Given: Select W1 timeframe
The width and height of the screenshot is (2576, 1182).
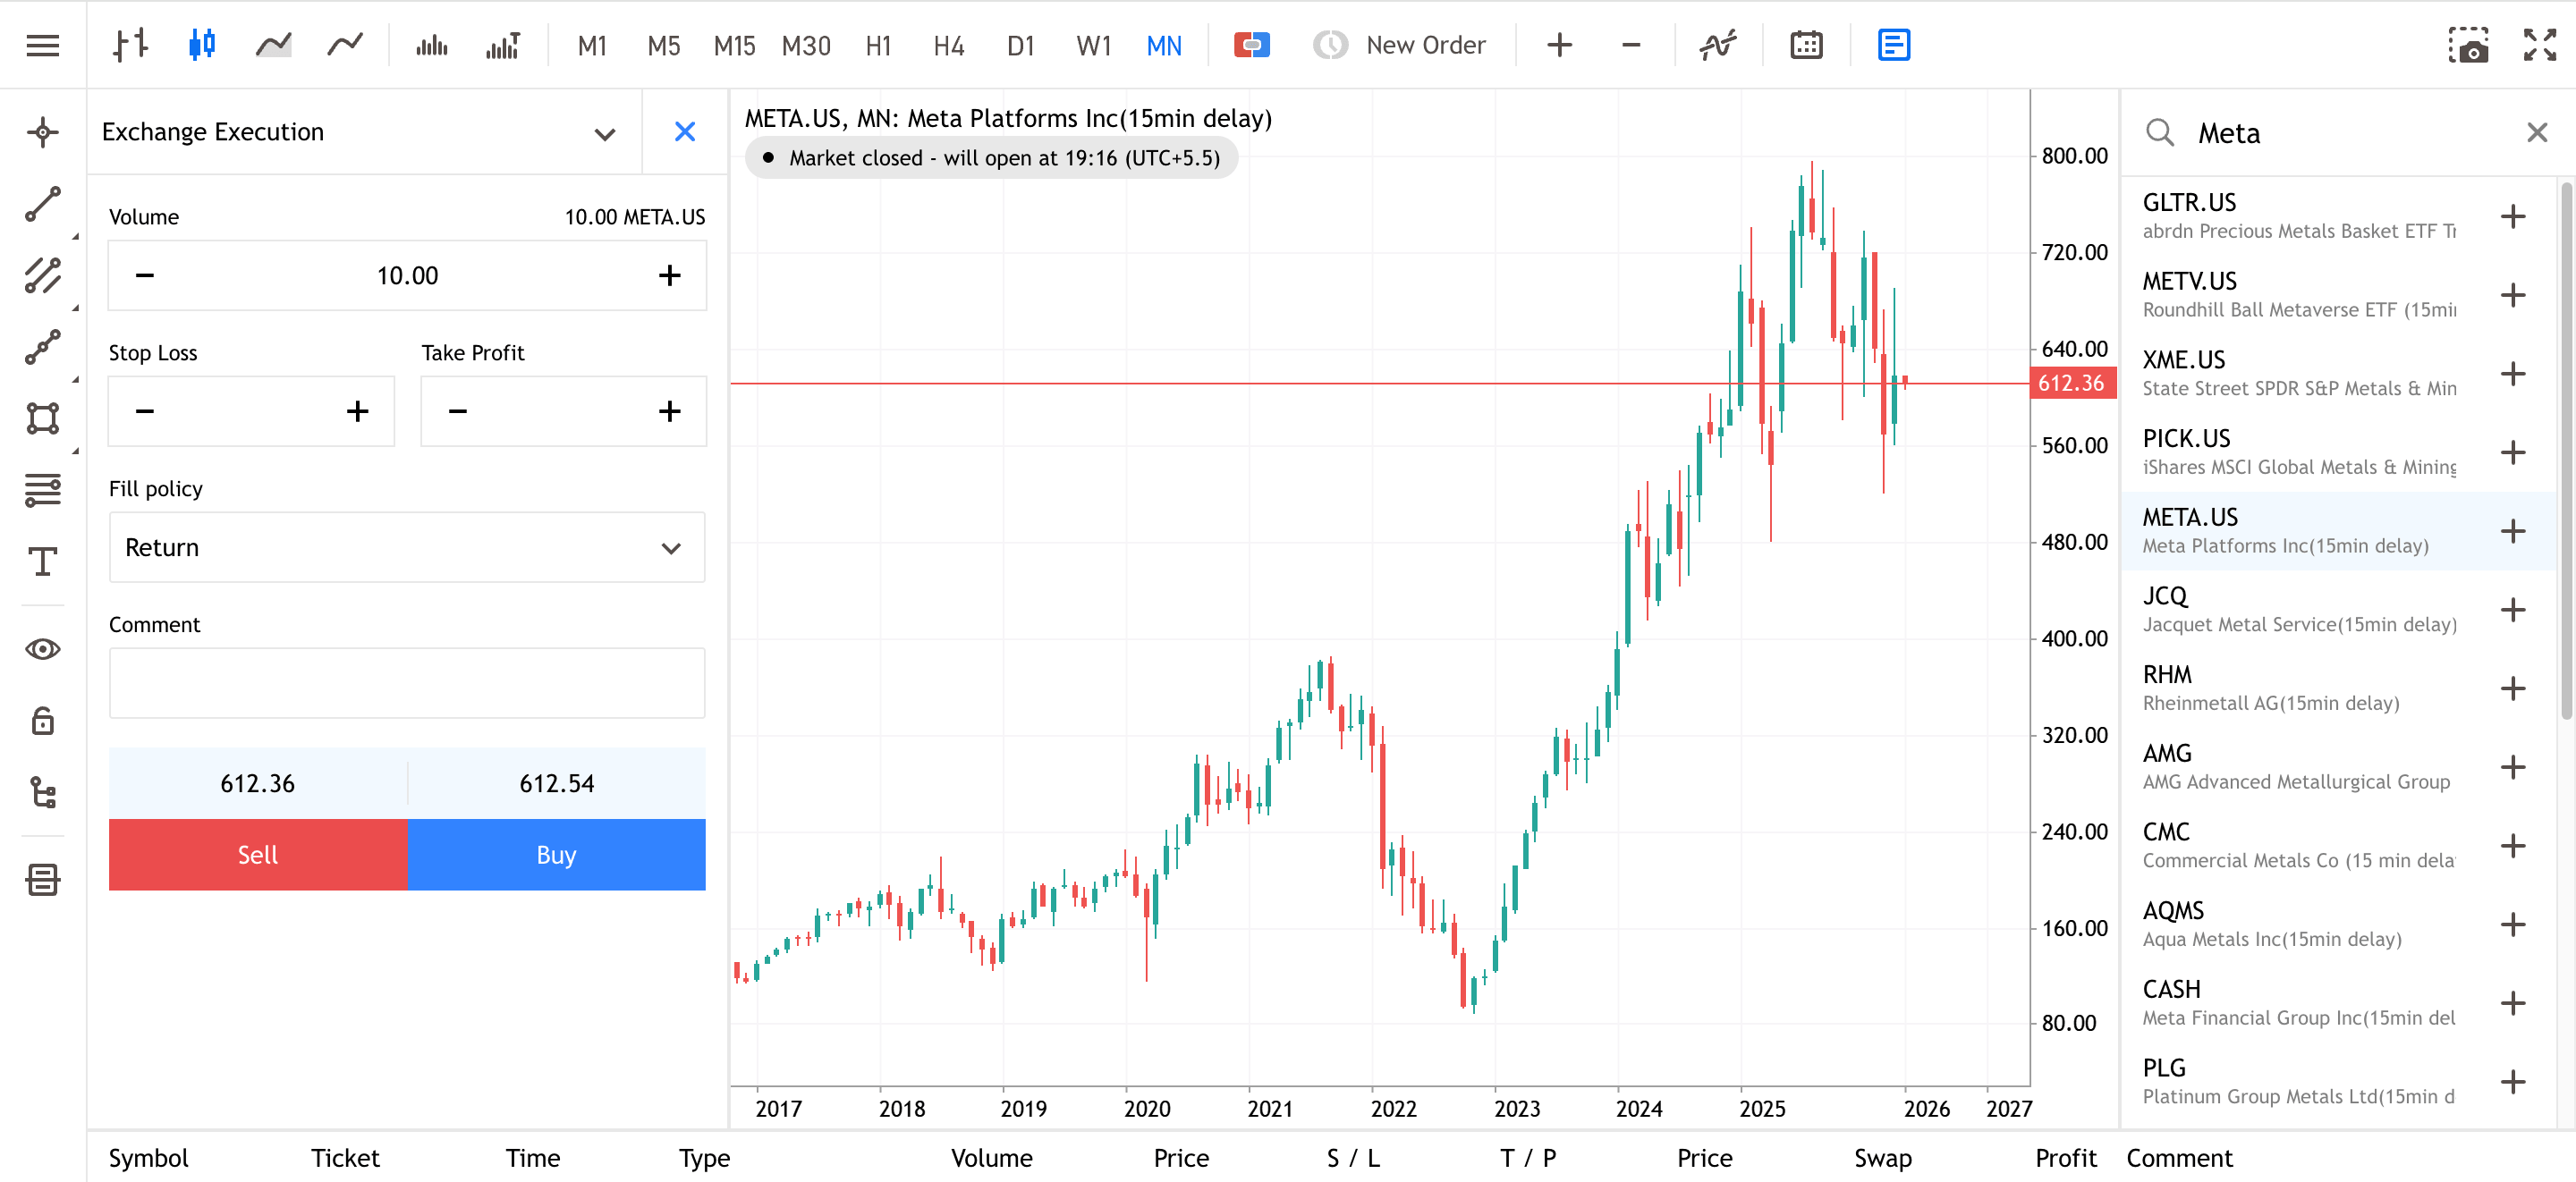Looking at the screenshot, I should tap(1093, 46).
